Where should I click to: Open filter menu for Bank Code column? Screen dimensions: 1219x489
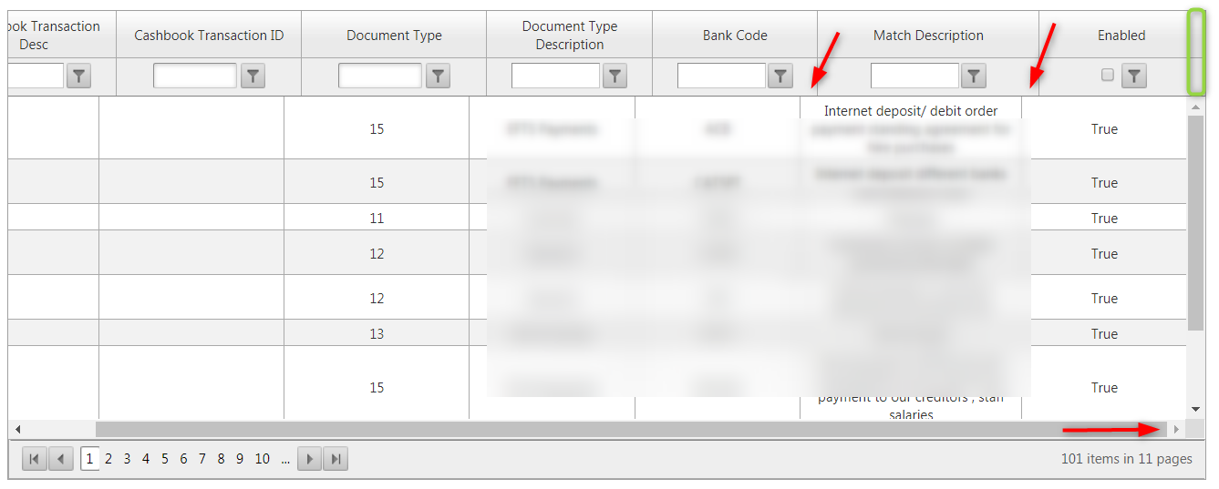tap(780, 76)
